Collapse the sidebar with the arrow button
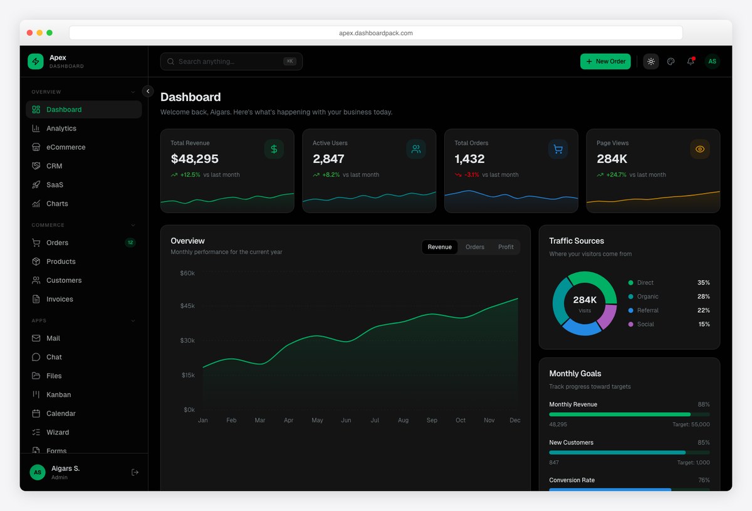This screenshot has height=511, width=752. click(148, 91)
